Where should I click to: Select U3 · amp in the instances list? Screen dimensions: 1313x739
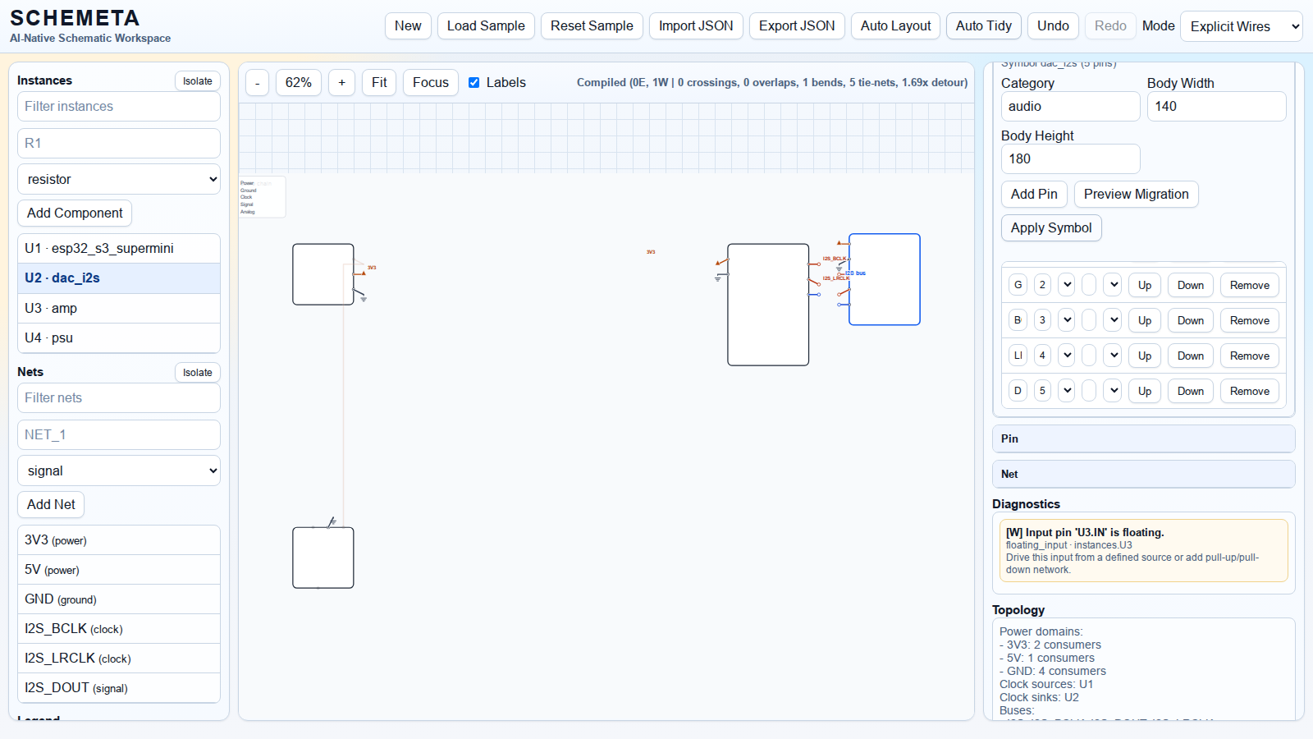coord(119,308)
